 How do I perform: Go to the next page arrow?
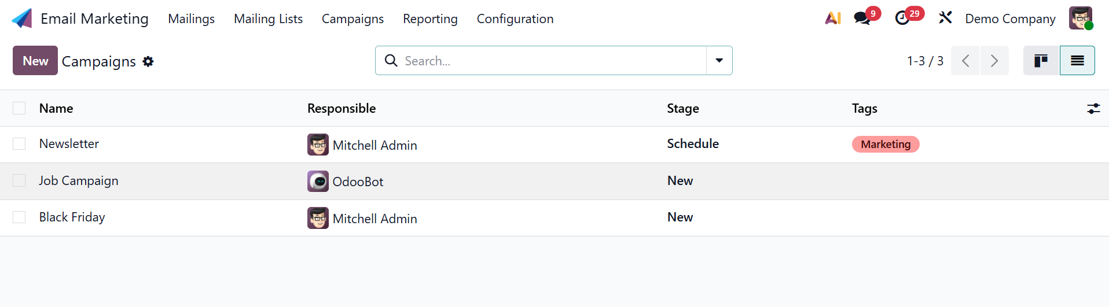pos(994,61)
